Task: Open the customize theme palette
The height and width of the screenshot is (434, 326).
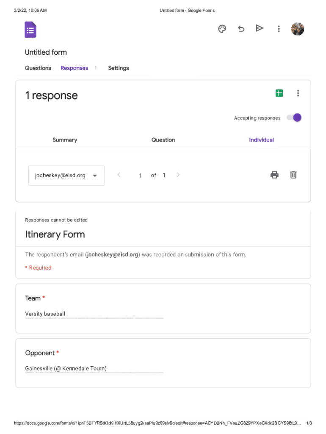Action: 222,29
